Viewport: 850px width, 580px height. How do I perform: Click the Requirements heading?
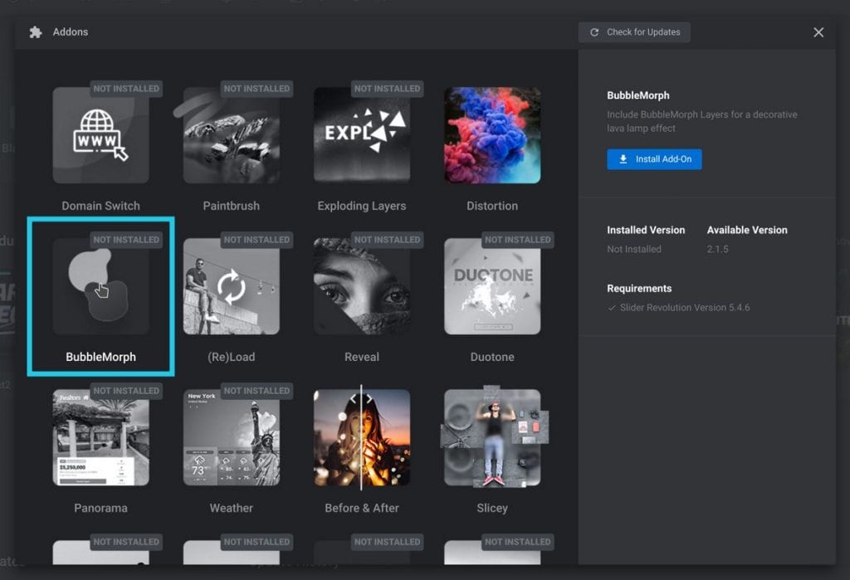tap(639, 289)
